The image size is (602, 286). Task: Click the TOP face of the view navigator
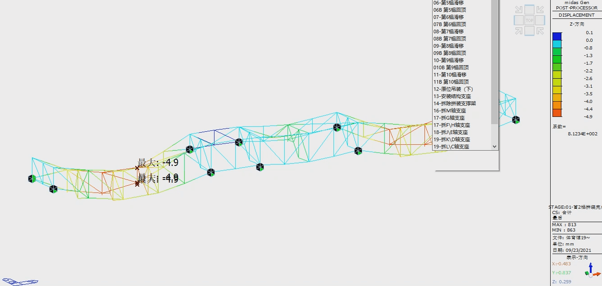pos(529,20)
